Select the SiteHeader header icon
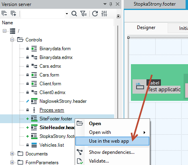The height and width of the screenshot is (165, 188). [34, 128]
